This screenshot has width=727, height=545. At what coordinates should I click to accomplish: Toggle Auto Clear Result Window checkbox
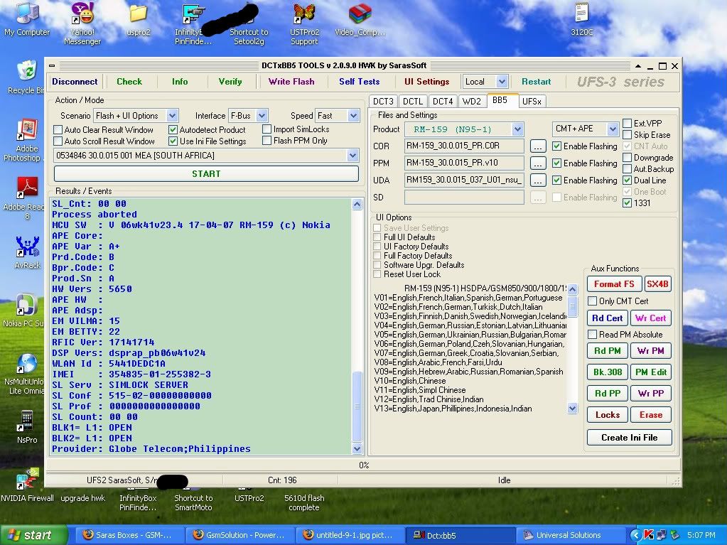(58, 130)
